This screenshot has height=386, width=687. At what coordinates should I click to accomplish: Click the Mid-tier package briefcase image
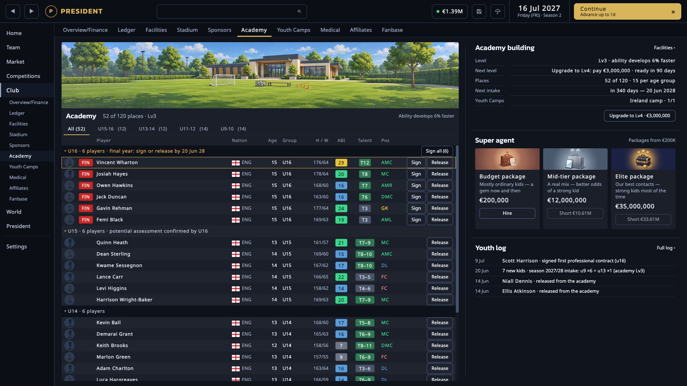[x=575, y=159]
